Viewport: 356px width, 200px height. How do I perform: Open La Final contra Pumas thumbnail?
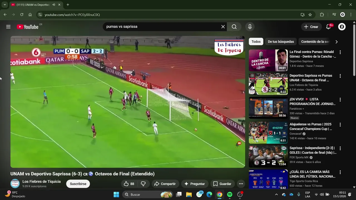pos(268,60)
